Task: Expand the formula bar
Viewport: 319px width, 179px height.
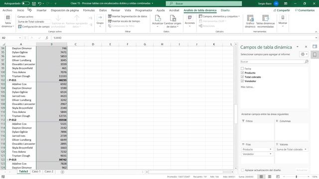Action: (316, 38)
